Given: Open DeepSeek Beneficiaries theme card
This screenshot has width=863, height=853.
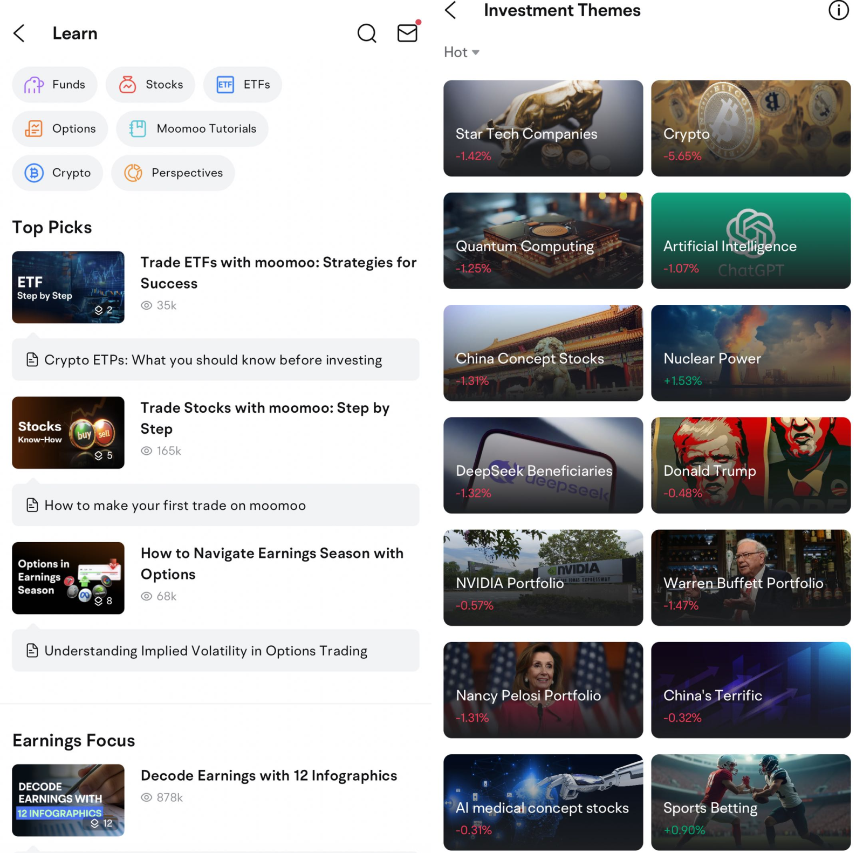Looking at the screenshot, I should 543,466.
